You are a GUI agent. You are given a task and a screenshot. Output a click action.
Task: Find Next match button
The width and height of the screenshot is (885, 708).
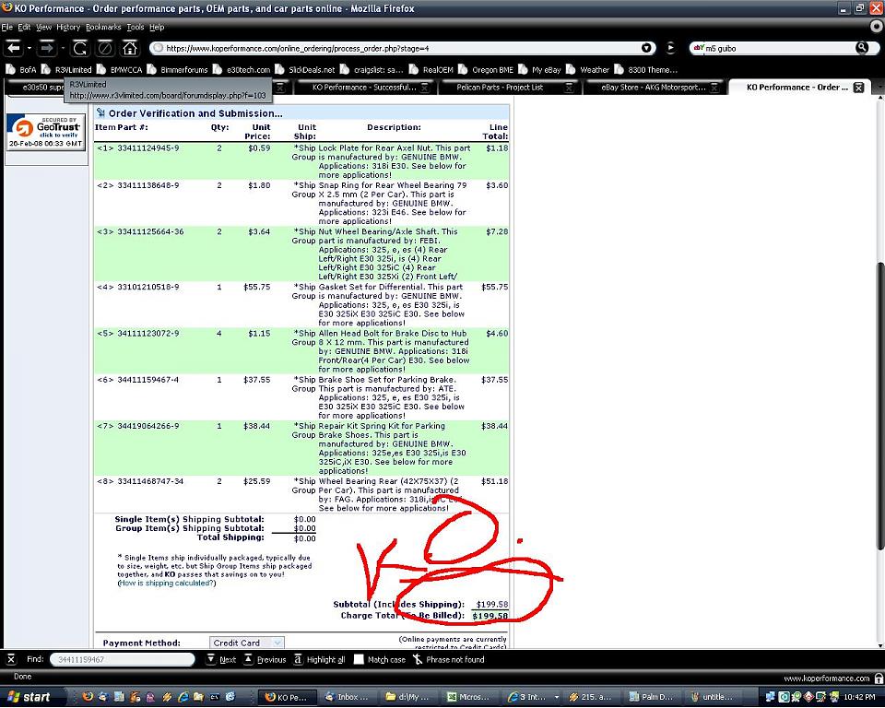coord(221,659)
